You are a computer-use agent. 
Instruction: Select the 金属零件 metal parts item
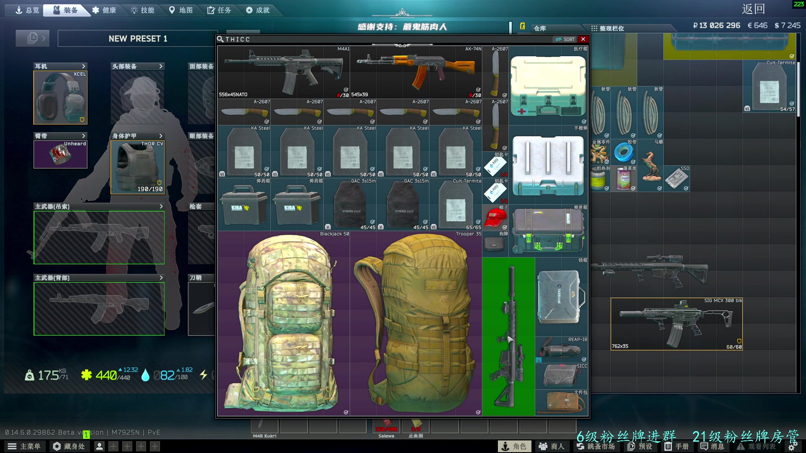pyautogui.click(x=601, y=152)
